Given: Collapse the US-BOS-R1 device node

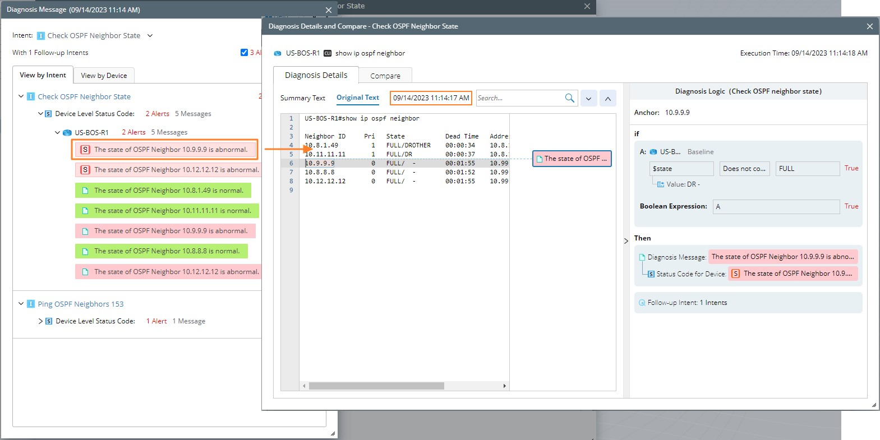Looking at the screenshot, I should pos(57,133).
